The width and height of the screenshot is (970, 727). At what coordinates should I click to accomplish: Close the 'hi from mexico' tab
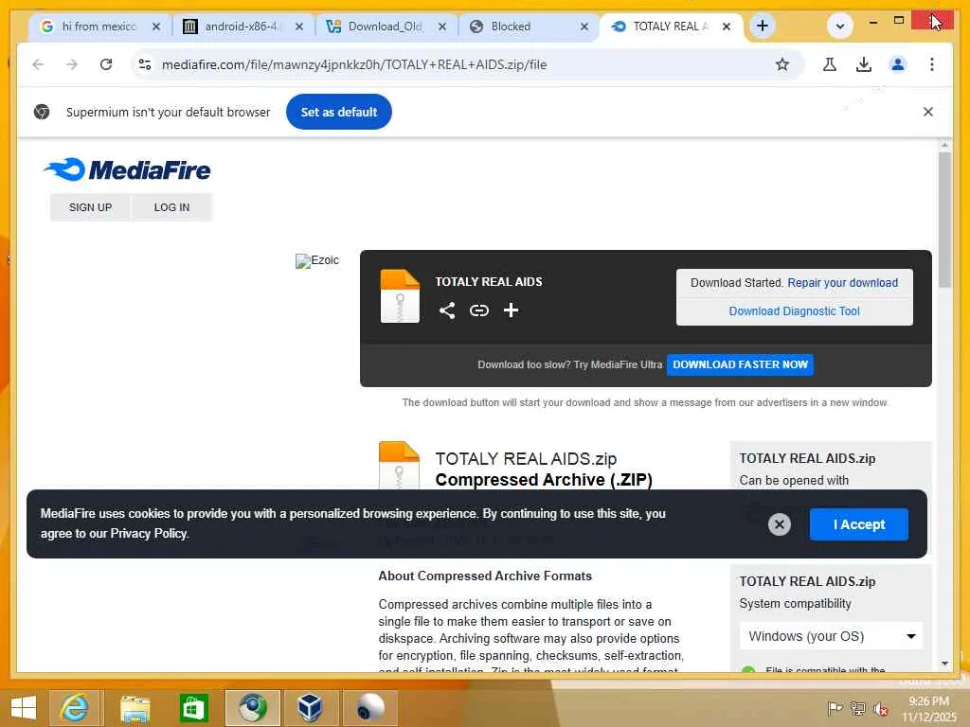click(156, 27)
